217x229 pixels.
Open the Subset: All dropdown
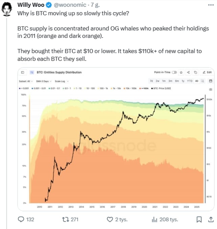[x=26, y=81]
